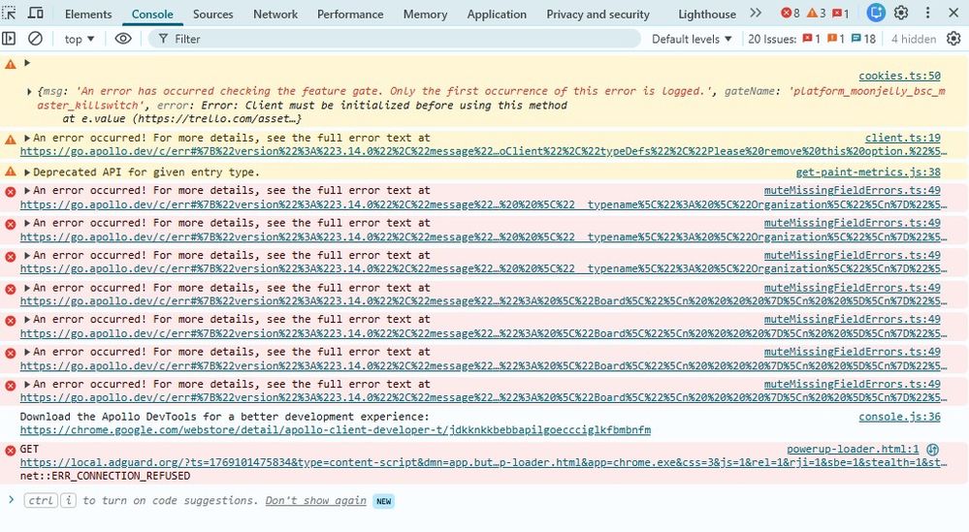Click the net::ERR_CONNECTION_REFUSED text
Viewport: 969px width, 532px height.
(105, 476)
